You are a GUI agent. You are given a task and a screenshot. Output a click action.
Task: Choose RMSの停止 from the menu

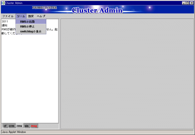pos(31,27)
